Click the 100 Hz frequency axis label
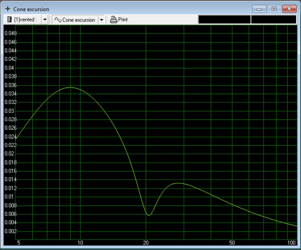Screen dimensions: 301x250 tap(291, 243)
